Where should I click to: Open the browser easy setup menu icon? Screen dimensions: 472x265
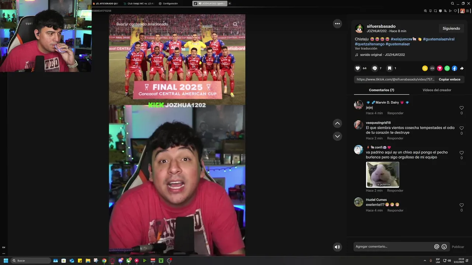(468, 11)
